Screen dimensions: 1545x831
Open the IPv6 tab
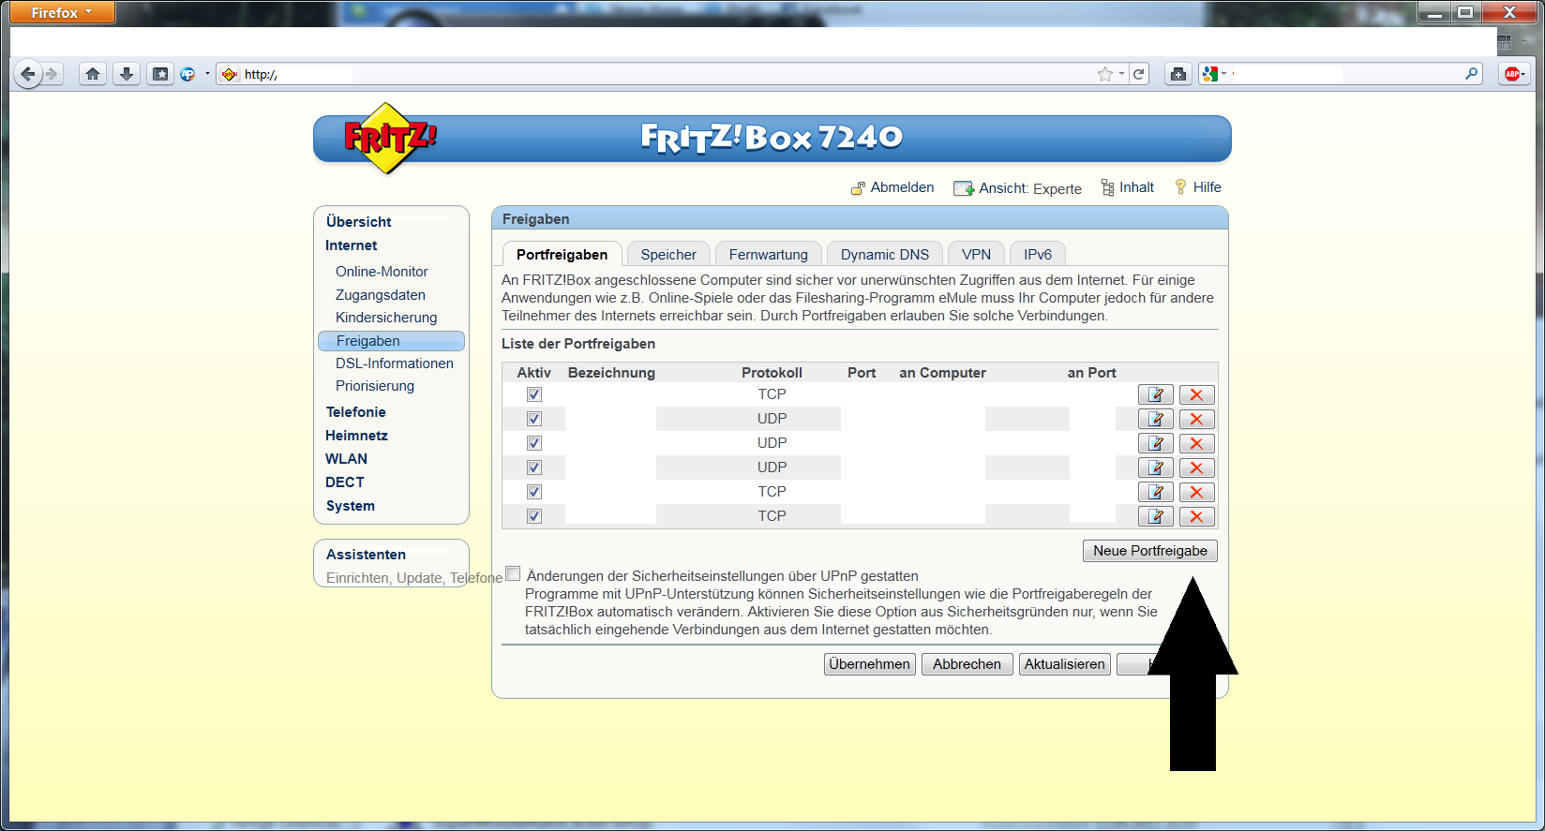(1038, 255)
